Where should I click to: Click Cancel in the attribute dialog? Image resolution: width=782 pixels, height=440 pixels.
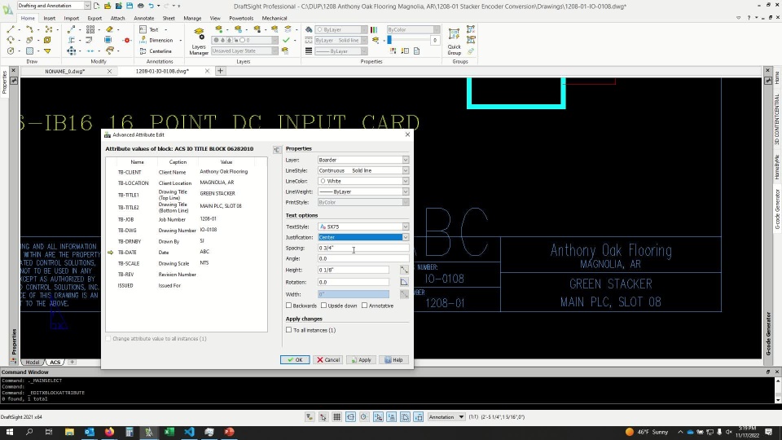pyautogui.click(x=328, y=359)
